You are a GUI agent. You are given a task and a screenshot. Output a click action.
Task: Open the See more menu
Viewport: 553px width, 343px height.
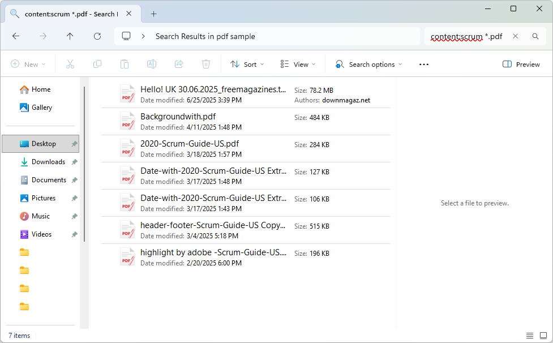point(423,64)
